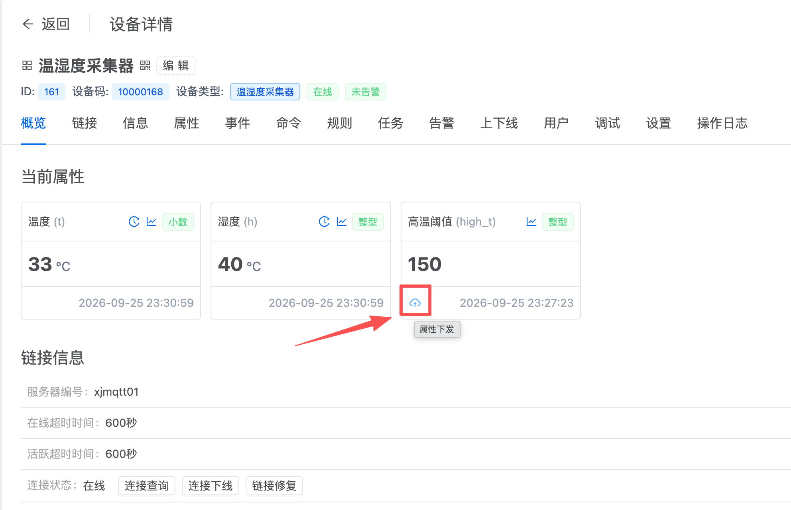The image size is (791, 510).
Task: Switch to the 任务 tab
Action: [x=391, y=123]
